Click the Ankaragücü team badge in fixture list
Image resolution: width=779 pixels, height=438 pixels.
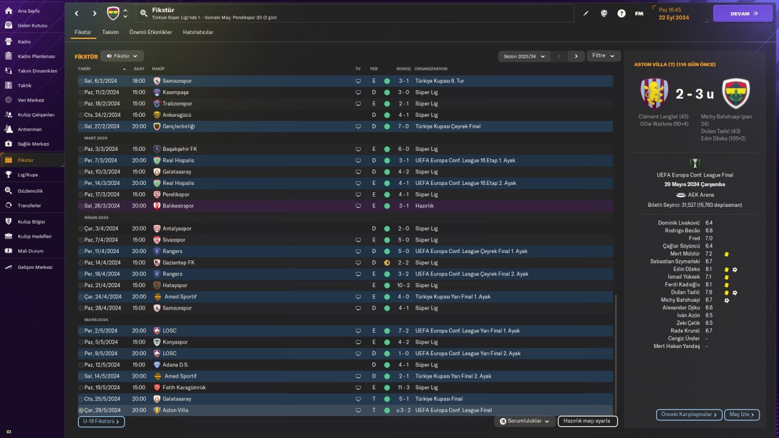(157, 115)
